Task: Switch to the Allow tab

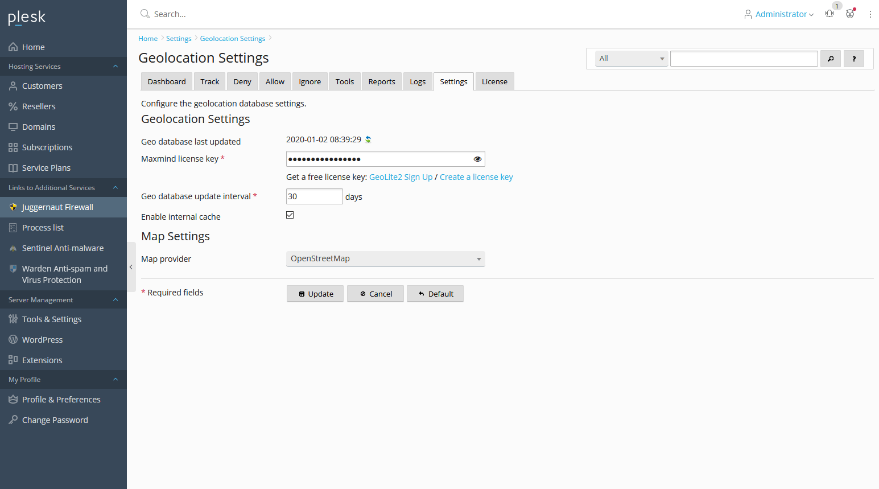Action: pos(275,81)
